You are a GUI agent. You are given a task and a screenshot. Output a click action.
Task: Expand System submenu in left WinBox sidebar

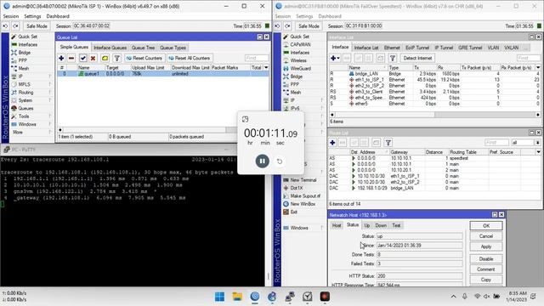49,100
